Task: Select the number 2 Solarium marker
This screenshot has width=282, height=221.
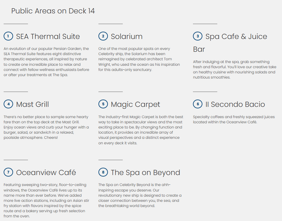Action: 103,36
